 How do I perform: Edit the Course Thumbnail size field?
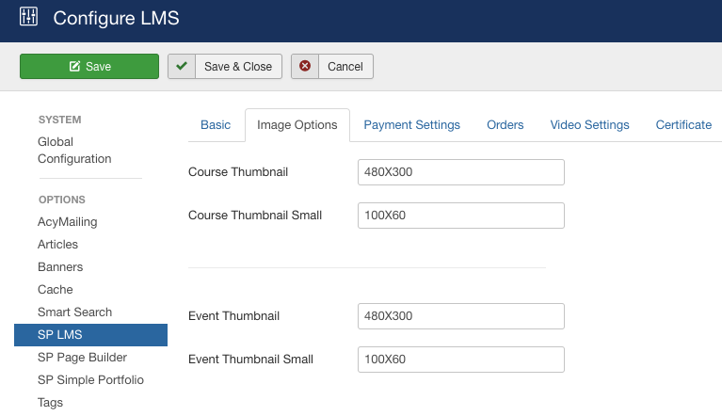[x=460, y=172]
